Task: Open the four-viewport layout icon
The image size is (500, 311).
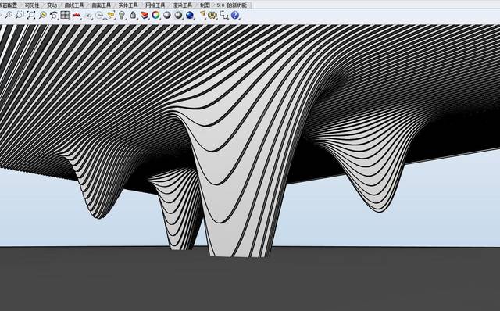Action: click(65, 15)
